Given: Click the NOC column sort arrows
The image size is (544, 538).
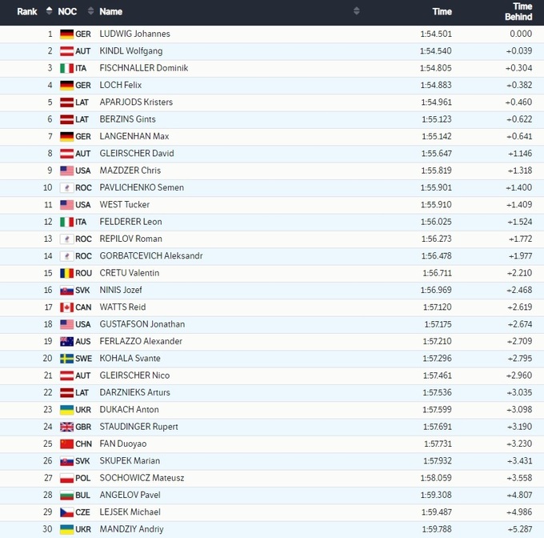Looking at the screenshot, I should [x=93, y=11].
